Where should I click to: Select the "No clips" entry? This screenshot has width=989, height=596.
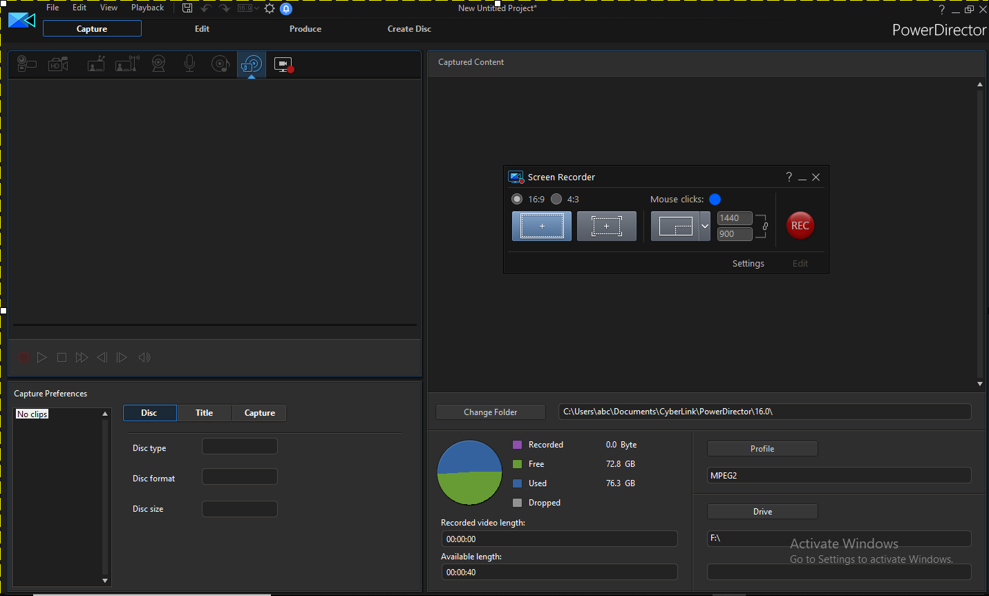coord(32,414)
